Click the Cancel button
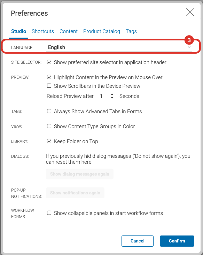The image size is (203, 255). pyautogui.click(x=138, y=241)
